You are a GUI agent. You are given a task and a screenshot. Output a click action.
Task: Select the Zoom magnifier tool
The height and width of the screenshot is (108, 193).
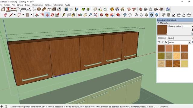(x=90, y=15)
